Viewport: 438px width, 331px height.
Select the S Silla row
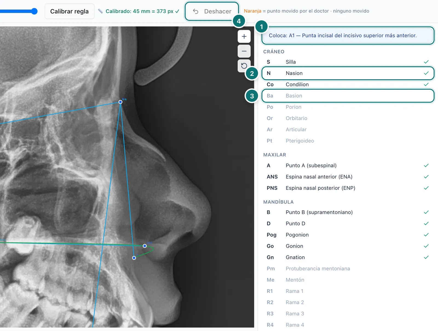click(x=348, y=62)
